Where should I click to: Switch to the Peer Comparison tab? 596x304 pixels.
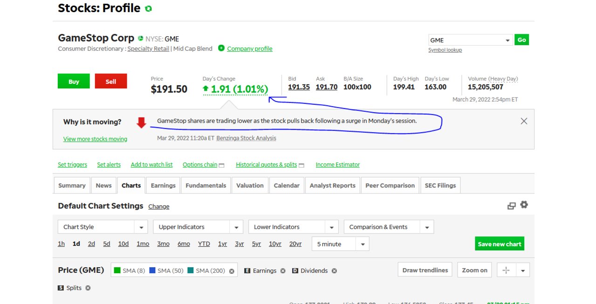coord(390,185)
